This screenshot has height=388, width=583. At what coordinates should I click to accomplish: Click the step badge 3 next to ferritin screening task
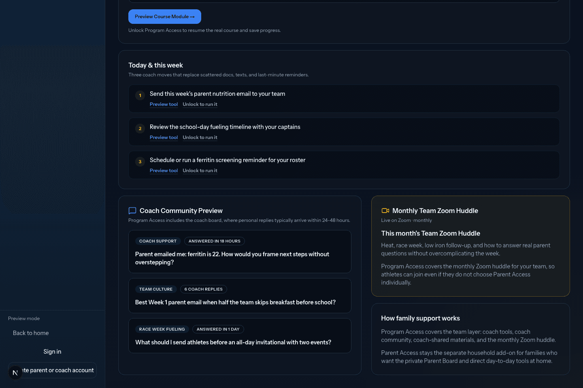(140, 162)
